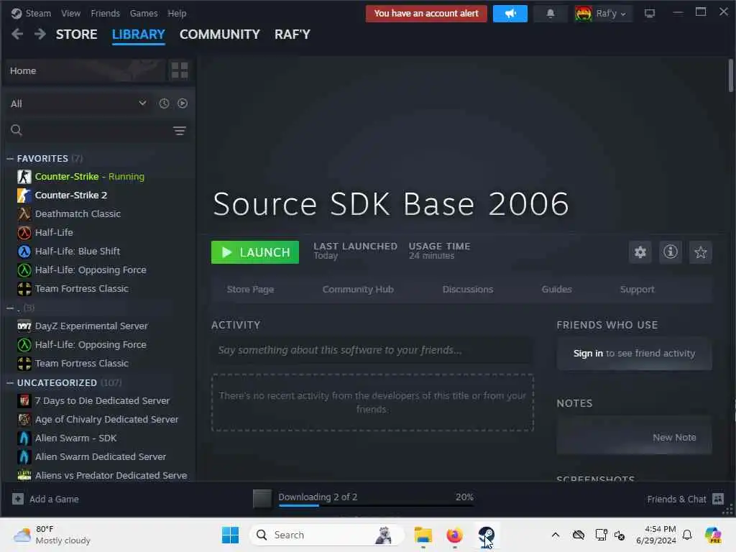Screen dimensions: 736x552
Task: Switch to Big Picture mode monitor icon
Action: 650,14
